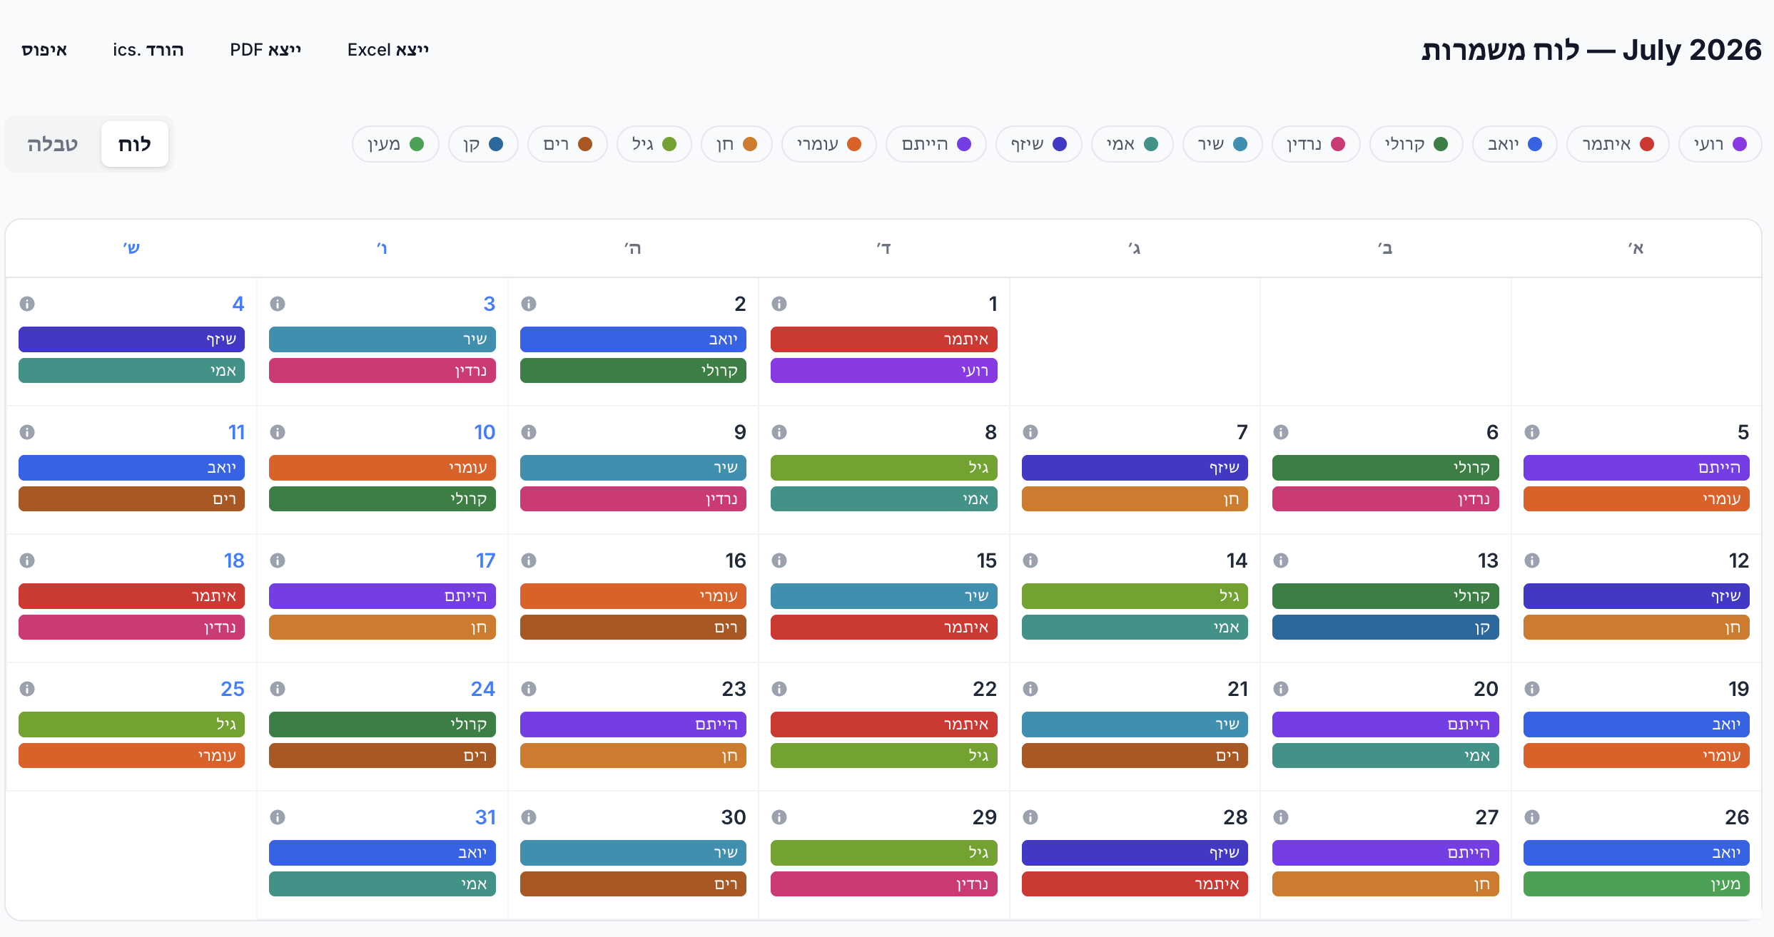Click the day number 31

485,817
